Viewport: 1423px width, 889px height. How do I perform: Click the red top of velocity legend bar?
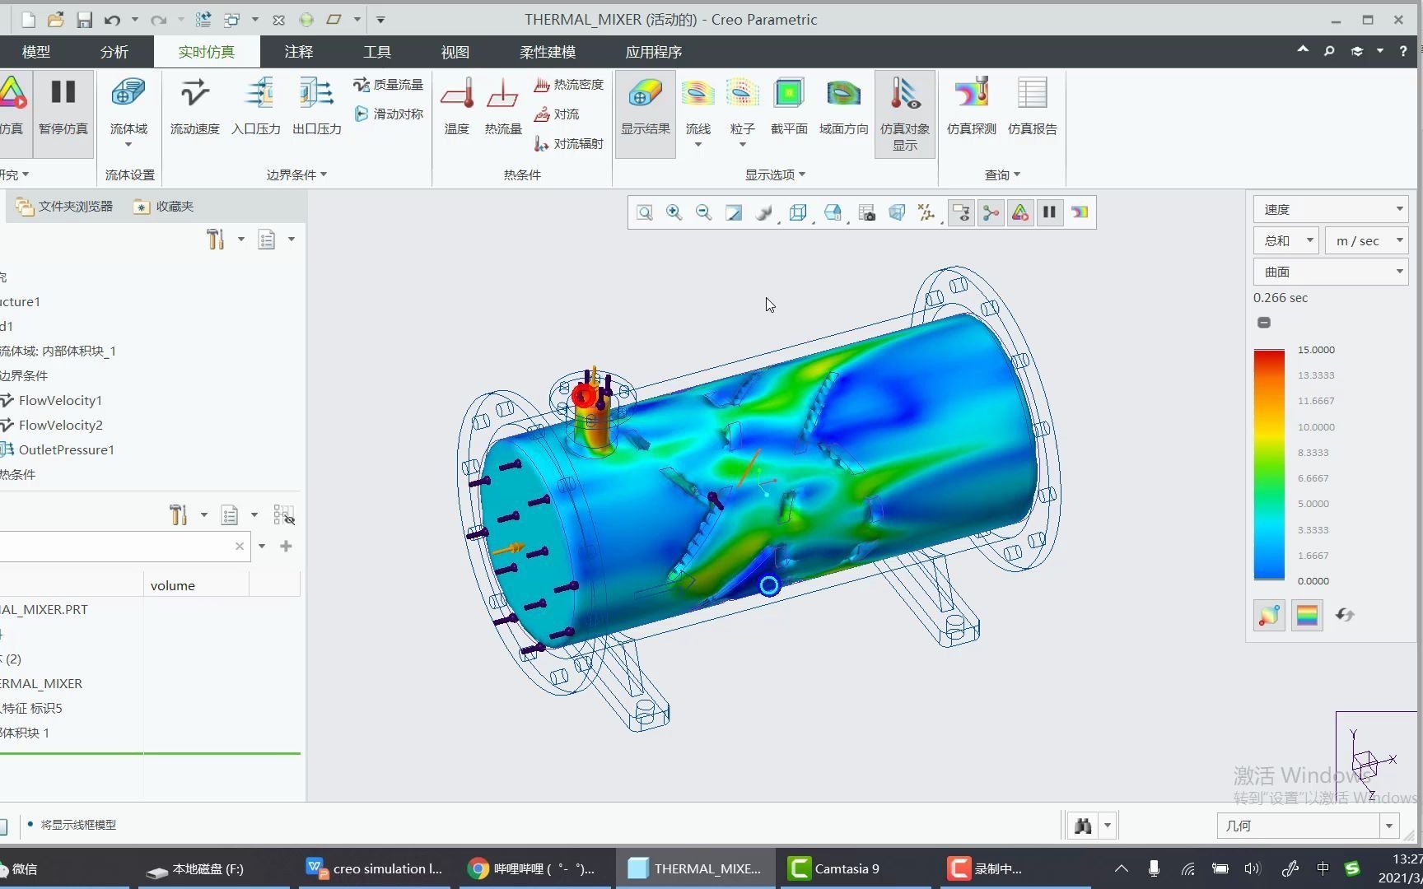[x=1269, y=356]
